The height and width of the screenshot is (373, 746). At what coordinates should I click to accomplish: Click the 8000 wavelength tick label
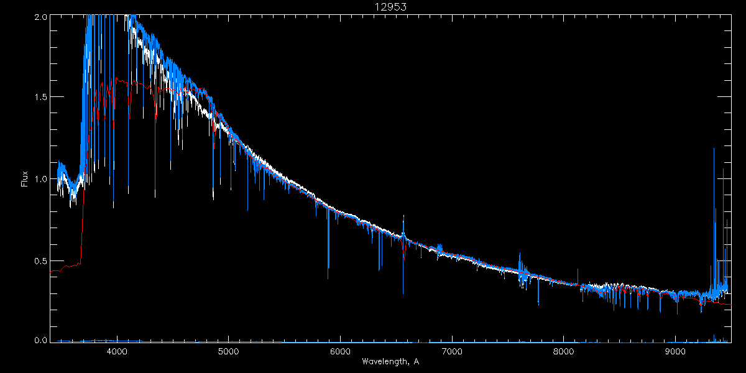[564, 351]
